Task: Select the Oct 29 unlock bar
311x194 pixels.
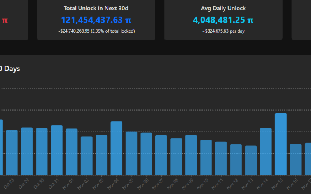Action: (27, 151)
